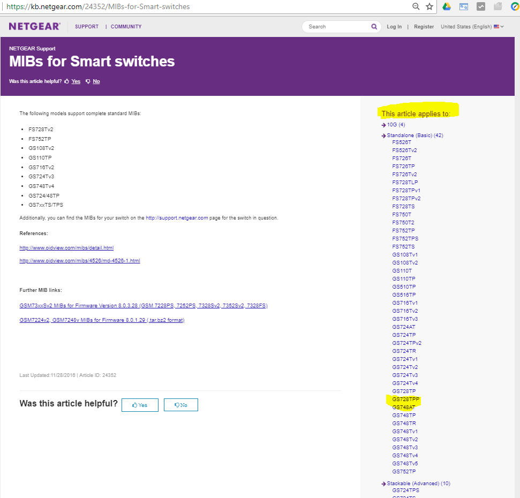Select the GS724Tv4 model link
520x498 pixels.
click(x=405, y=383)
